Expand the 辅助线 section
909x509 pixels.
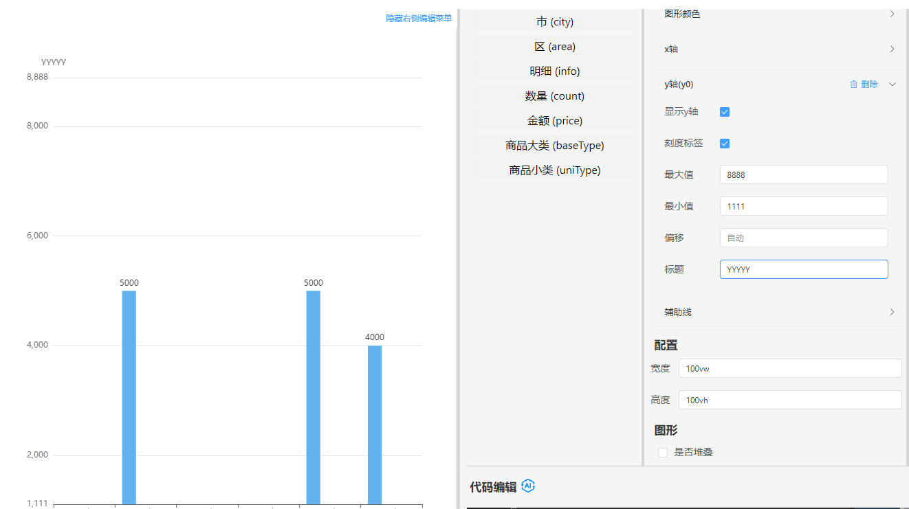[892, 312]
